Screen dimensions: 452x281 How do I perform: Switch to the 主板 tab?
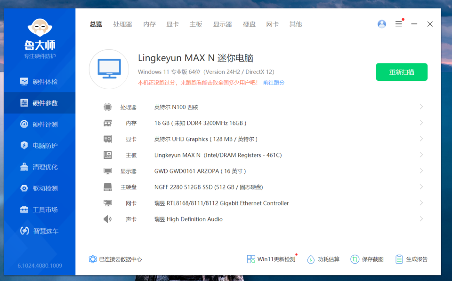[x=196, y=24]
